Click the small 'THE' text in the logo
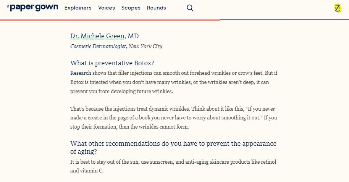Image resolution: width=349 pixels, height=182 pixels. [8, 7]
